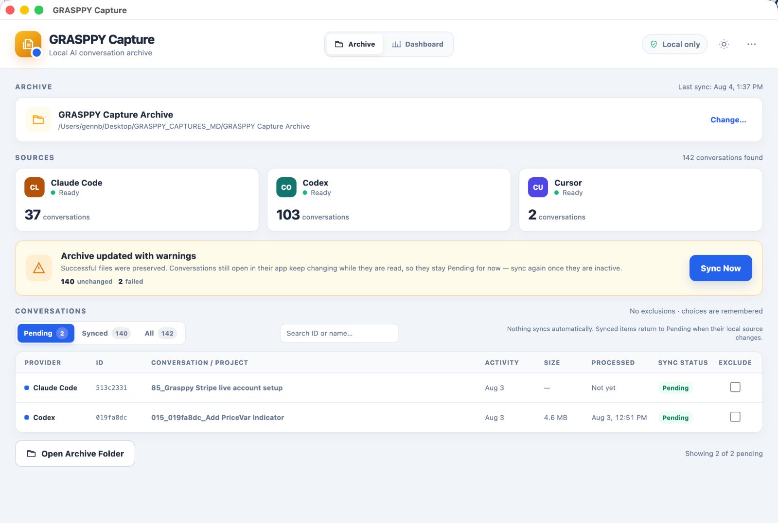Viewport: 778px width, 523px height.
Task: Focus the Search ID or name field
Action: (339, 333)
